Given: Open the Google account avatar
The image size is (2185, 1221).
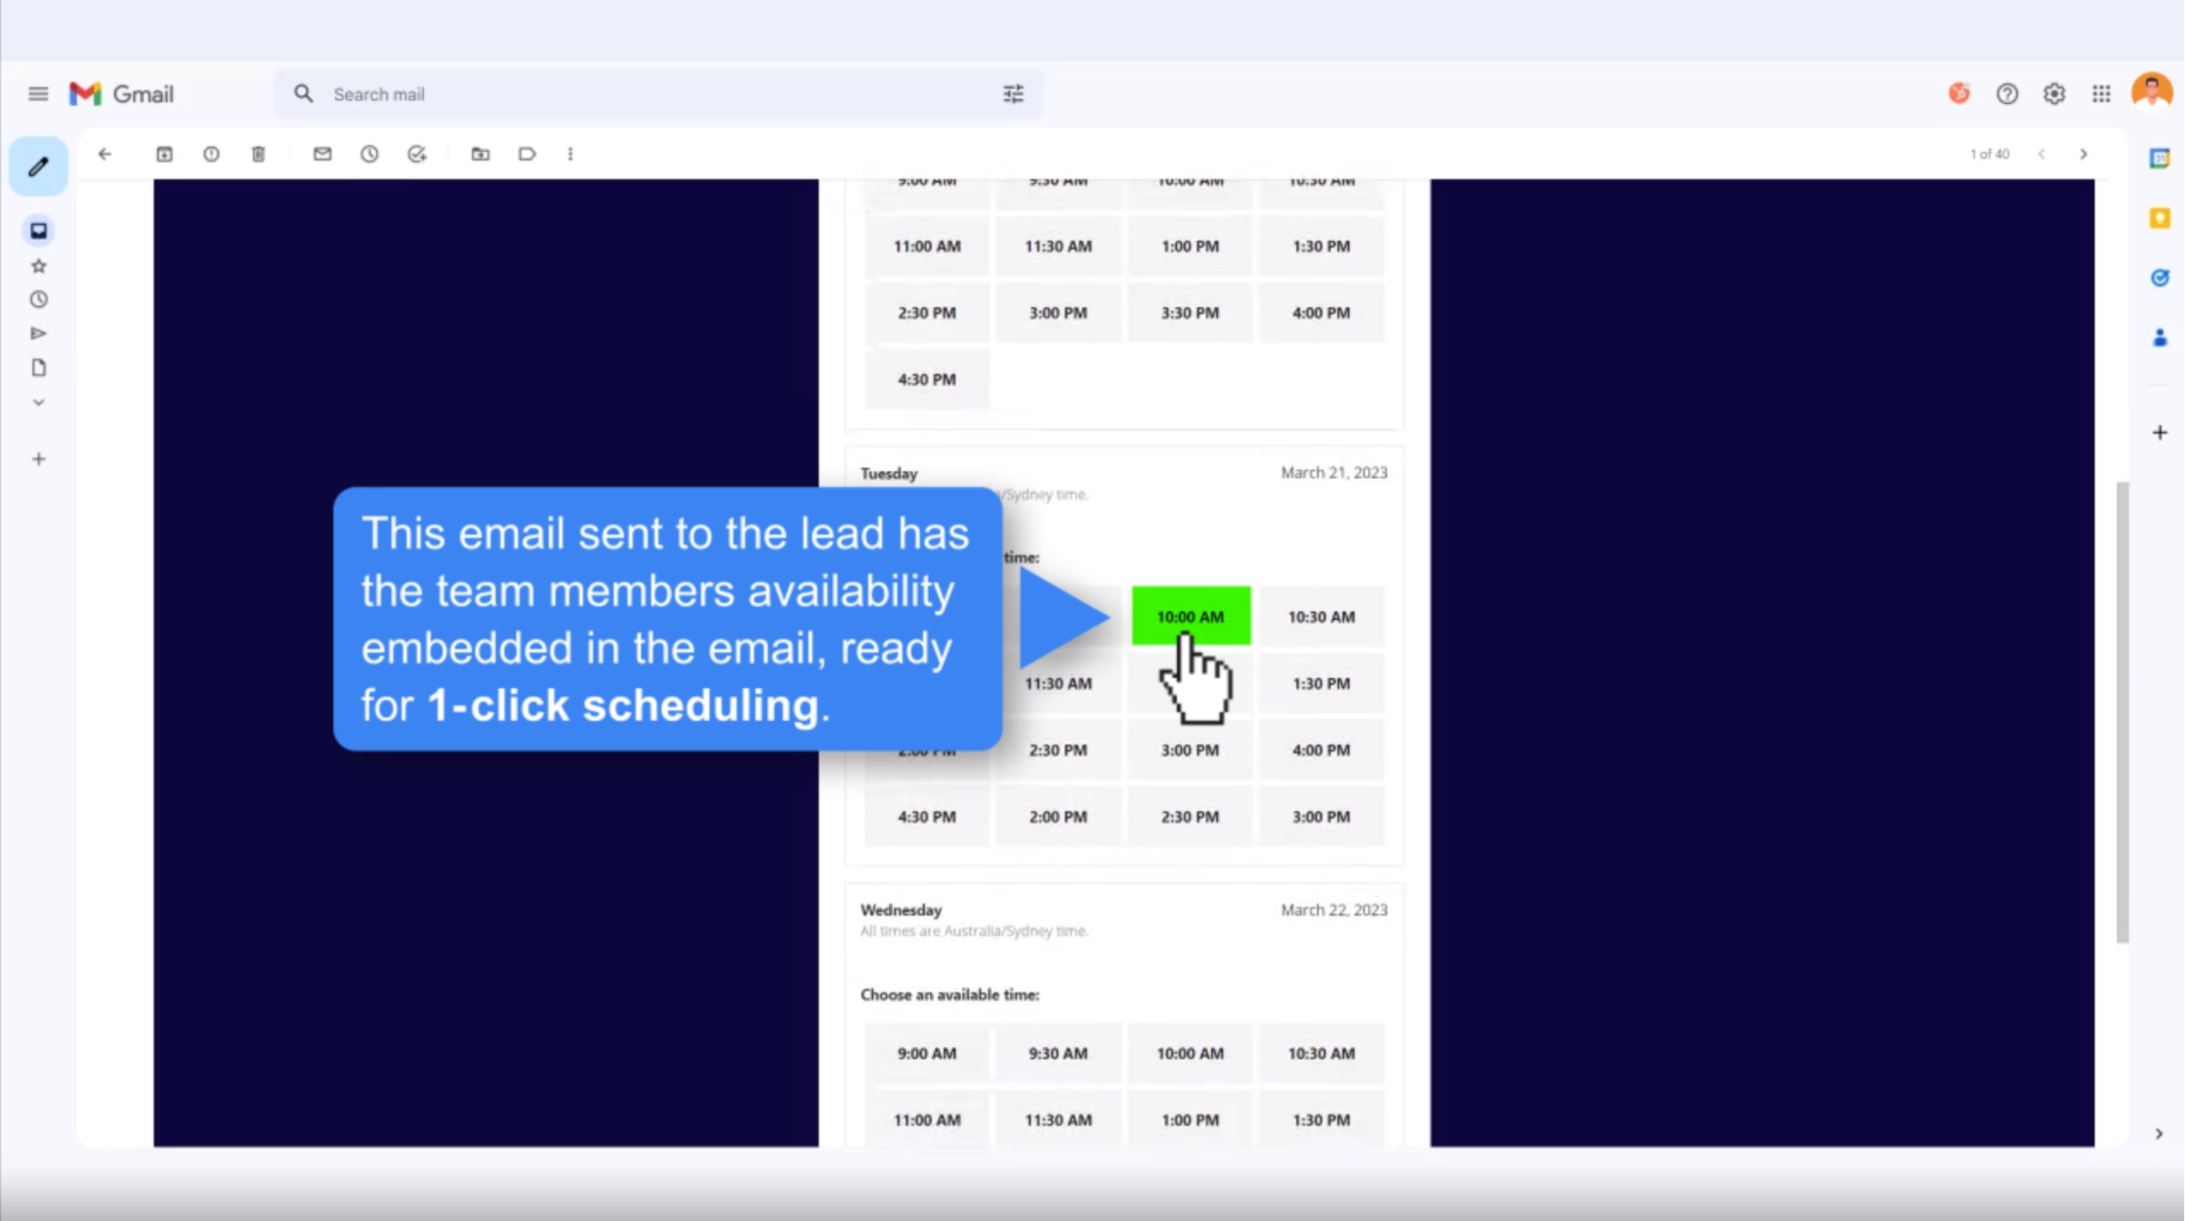Looking at the screenshot, I should [2152, 93].
